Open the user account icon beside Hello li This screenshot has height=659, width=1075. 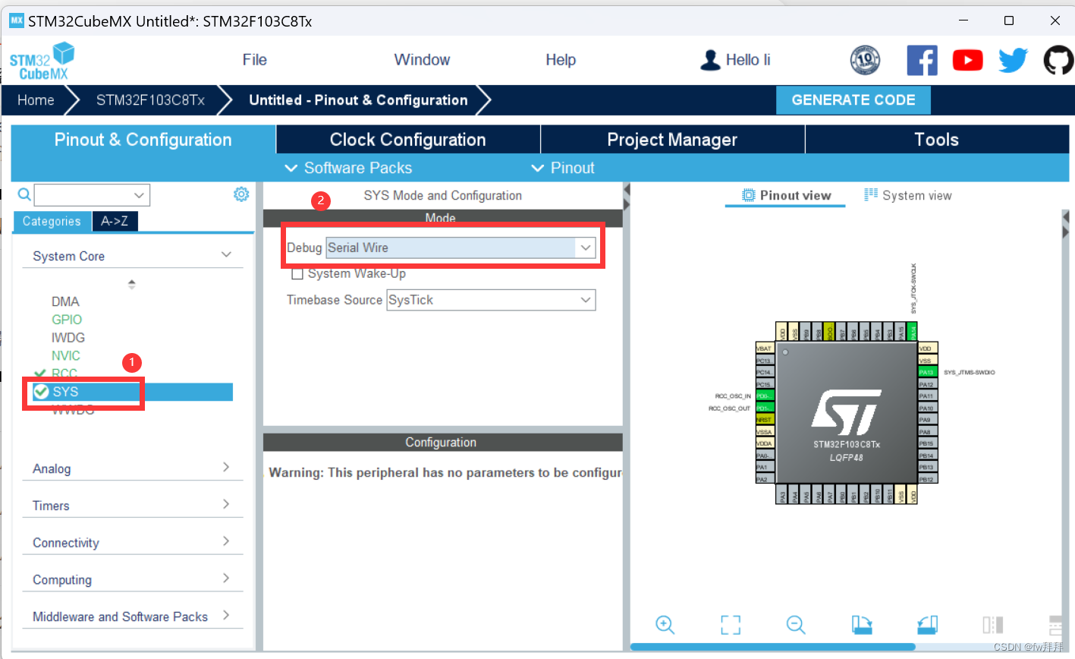click(x=710, y=60)
